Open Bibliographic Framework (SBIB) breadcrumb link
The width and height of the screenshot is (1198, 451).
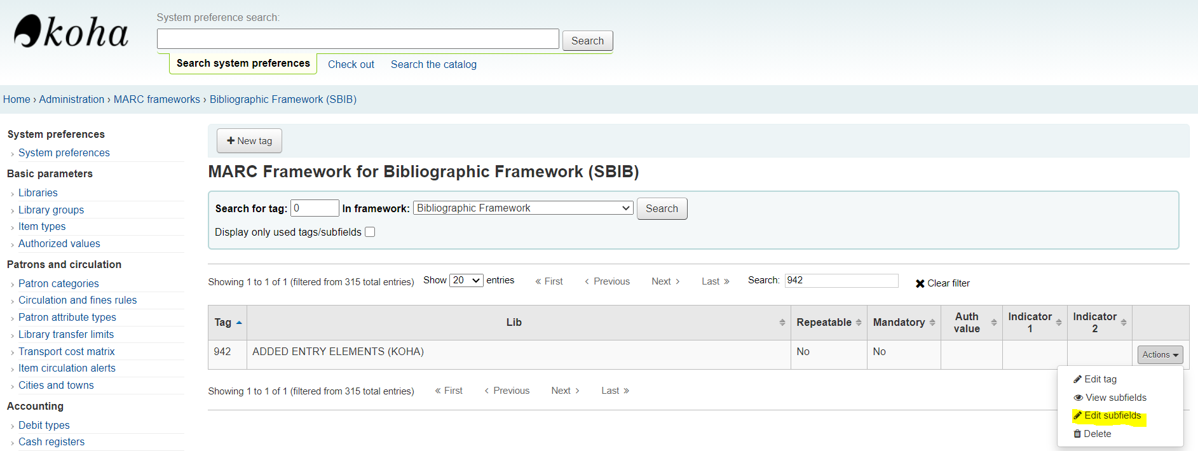tap(283, 99)
